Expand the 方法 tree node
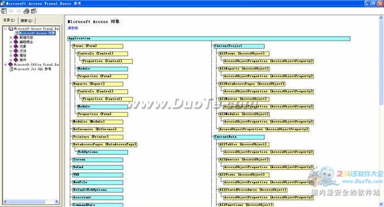This screenshot has width=384, height=207. 10,51
